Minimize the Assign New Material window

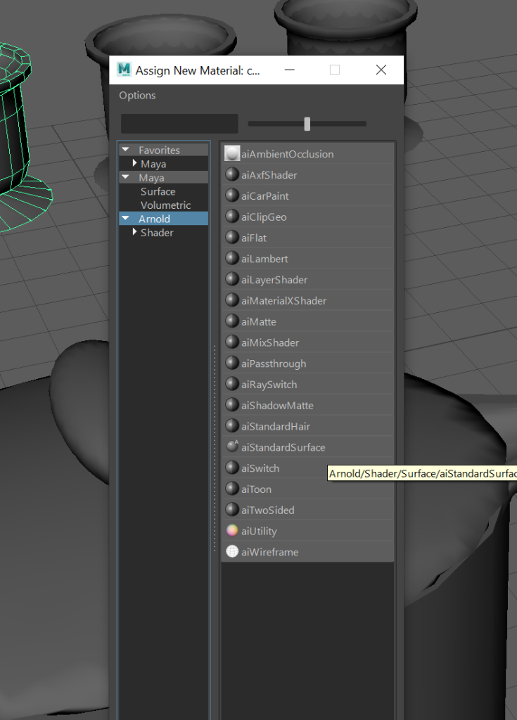[x=290, y=70]
